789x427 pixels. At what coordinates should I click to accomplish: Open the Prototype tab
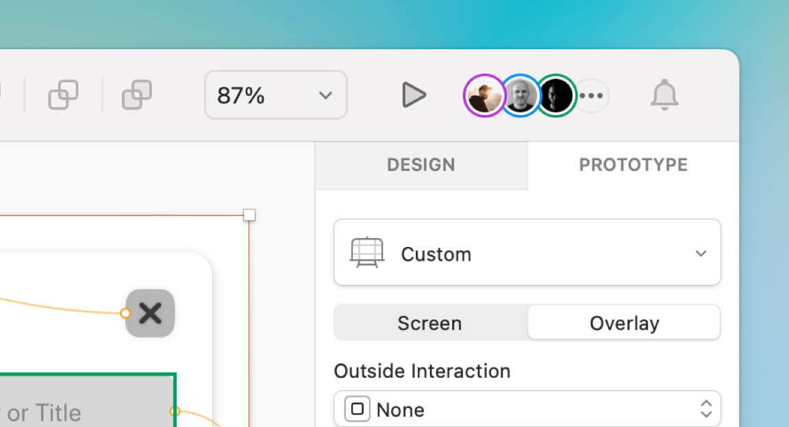pyautogui.click(x=633, y=165)
